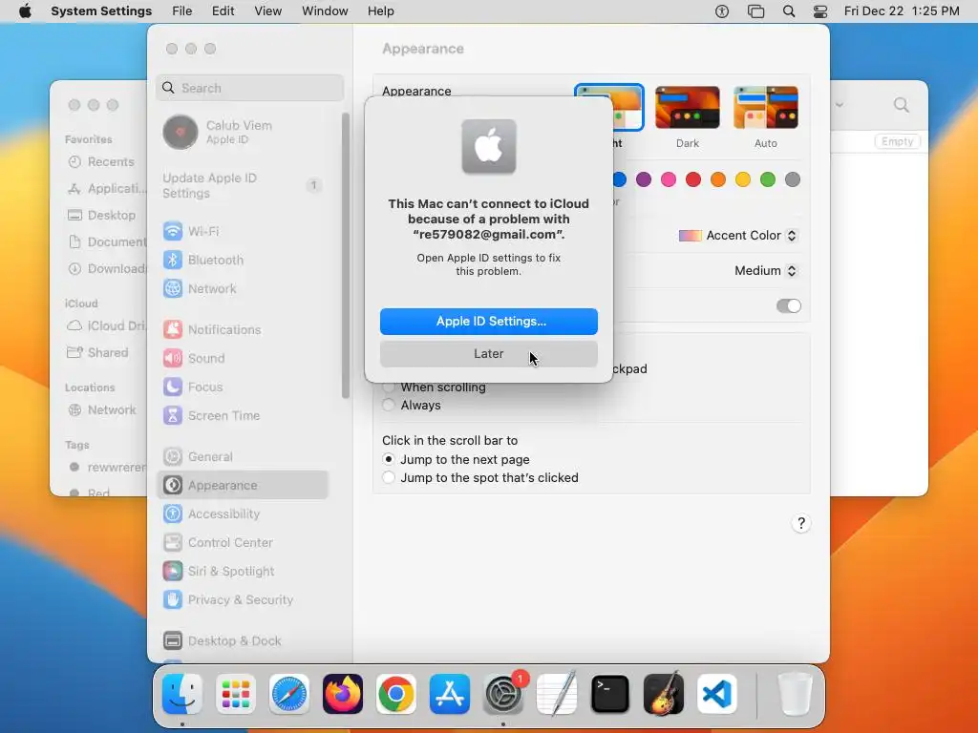The height and width of the screenshot is (733, 978).
Task: Open Shared in Finder sidebar
Action: tap(98, 353)
